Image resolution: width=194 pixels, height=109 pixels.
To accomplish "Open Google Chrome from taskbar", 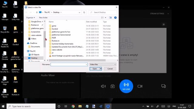I will (73, 106).
